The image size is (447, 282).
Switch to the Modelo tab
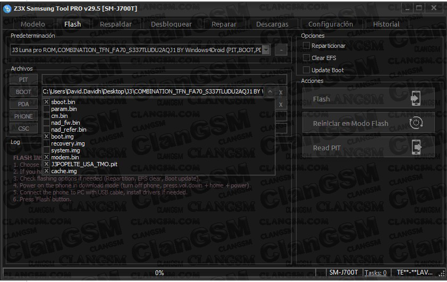click(x=32, y=24)
